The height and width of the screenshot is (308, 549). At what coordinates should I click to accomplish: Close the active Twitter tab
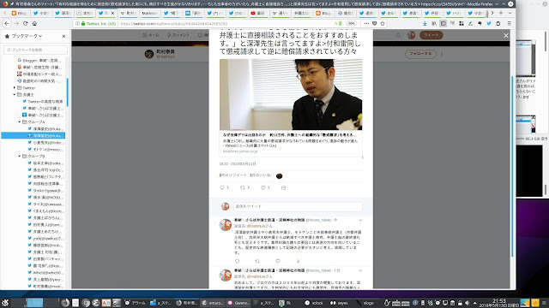click(x=112, y=13)
